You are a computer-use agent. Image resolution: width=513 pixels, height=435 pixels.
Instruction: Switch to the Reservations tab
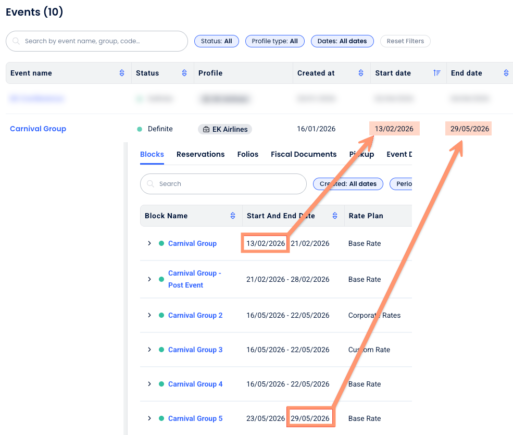pos(201,154)
